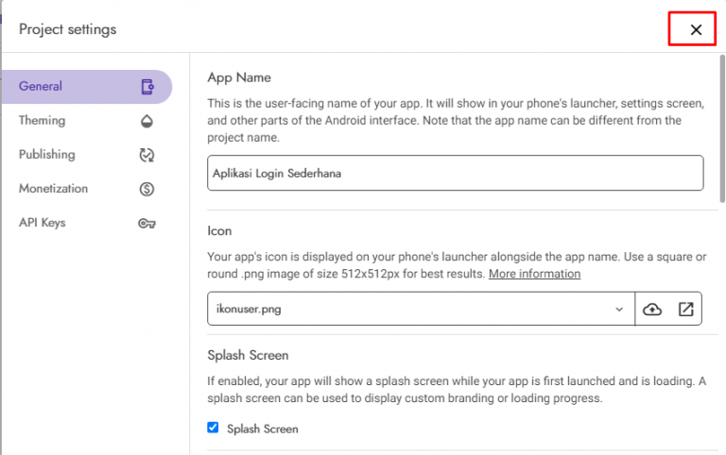Disable the Splash Screen checkbox

click(213, 429)
